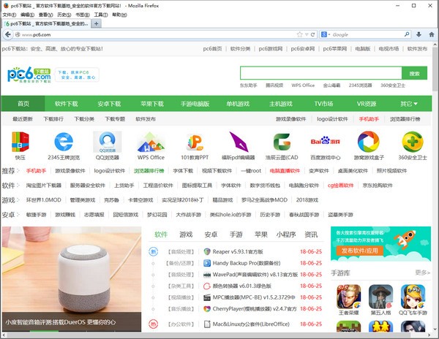The width and height of the screenshot is (439, 339).
Task: Open the WPS Office icon
Action: click(x=151, y=142)
